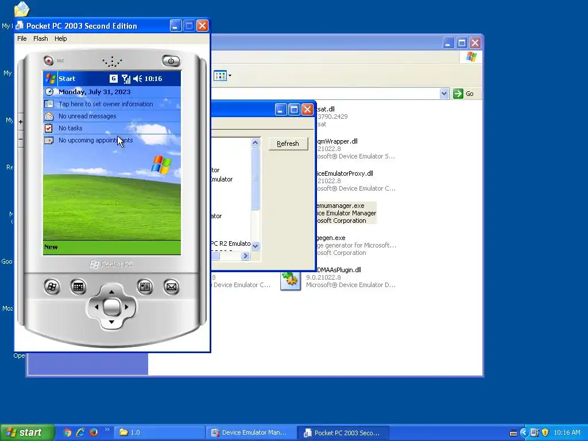Switch to Device Emulator Manager taskbar button
Image resolution: width=588 pixels, height=441 pixels.
250,432
